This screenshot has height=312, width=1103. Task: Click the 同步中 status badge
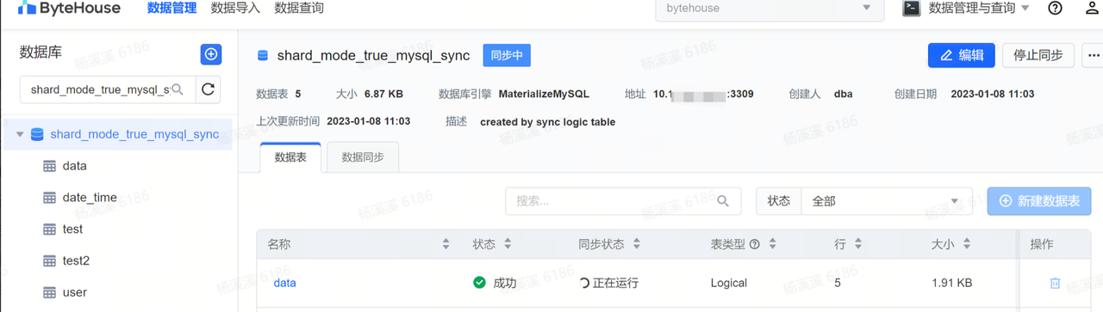point(507,55)
